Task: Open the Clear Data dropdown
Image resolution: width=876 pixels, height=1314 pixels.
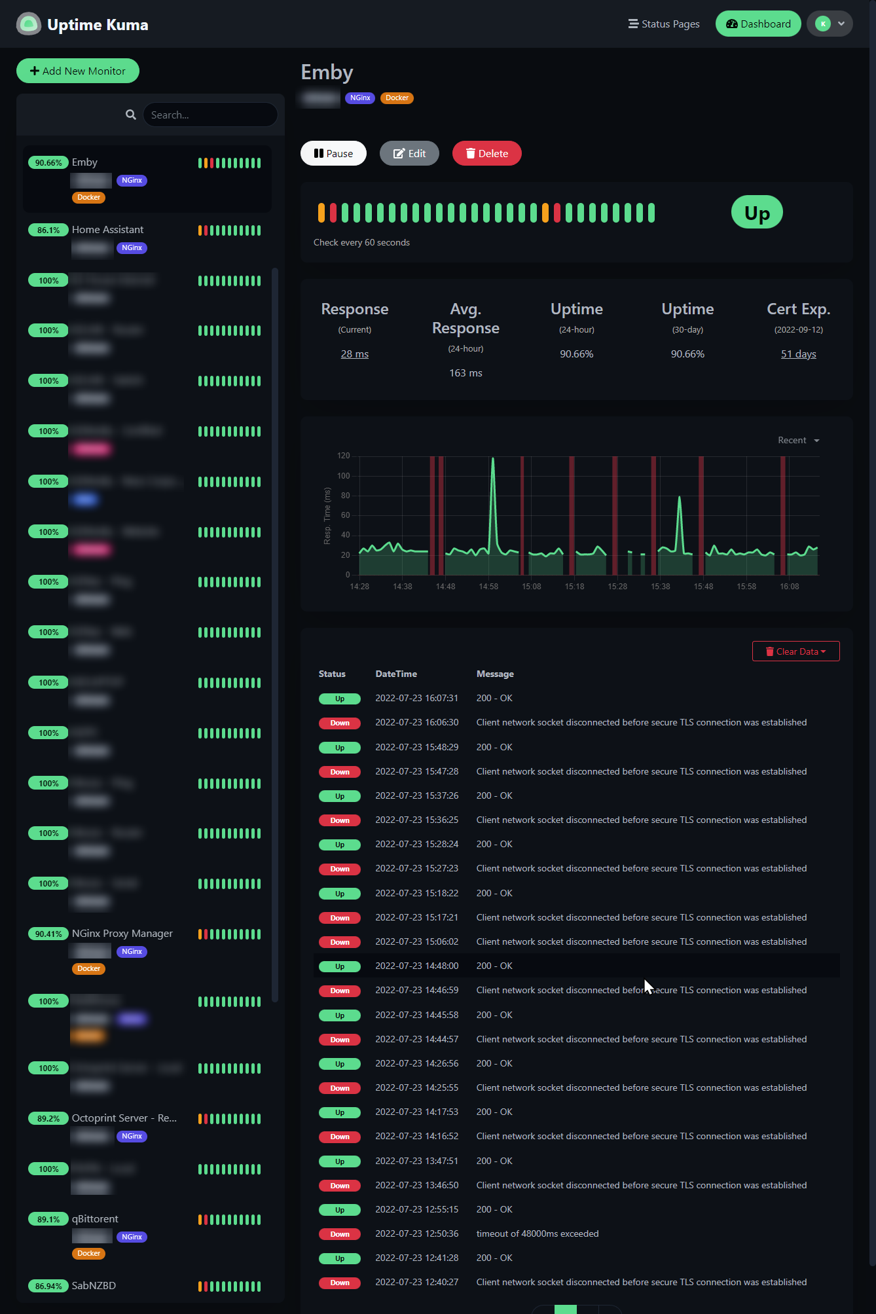Action: 796,651
